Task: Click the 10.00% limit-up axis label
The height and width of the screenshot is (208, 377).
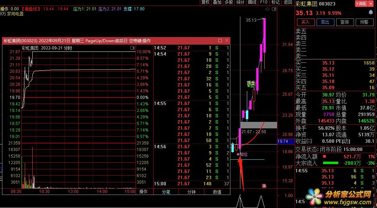Action: tap(144, 52)
